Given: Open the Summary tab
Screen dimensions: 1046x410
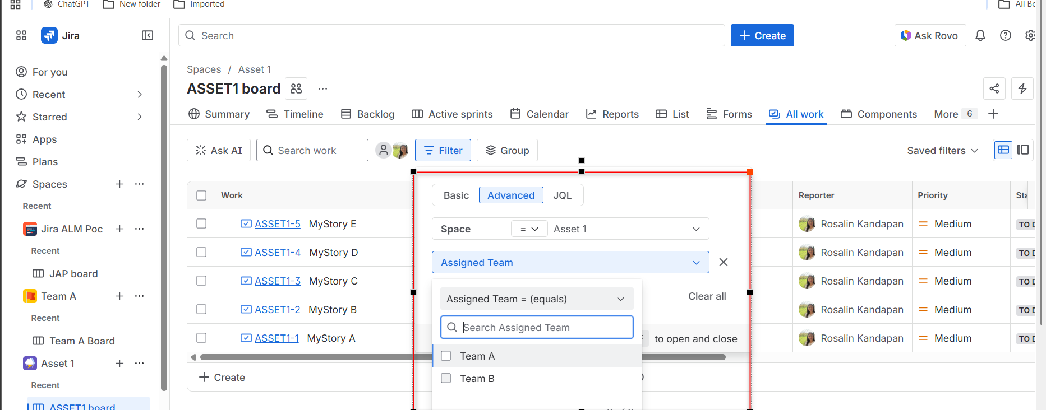Looking at the screenshot, I should tap(219, 114).
